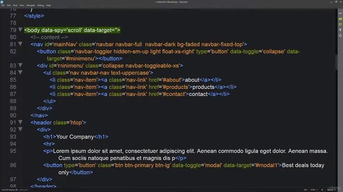Click line number 96 in the gutter
343x192 pixels.
[13, 165]
